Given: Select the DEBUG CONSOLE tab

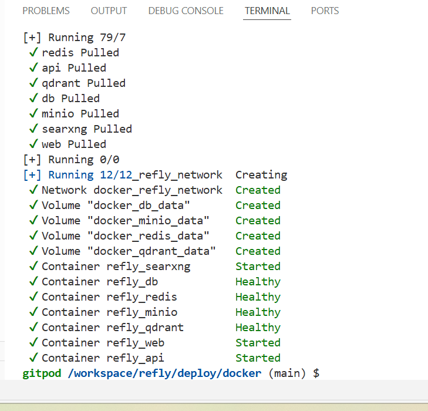Looking at the screenshot, I should point(186,11).
